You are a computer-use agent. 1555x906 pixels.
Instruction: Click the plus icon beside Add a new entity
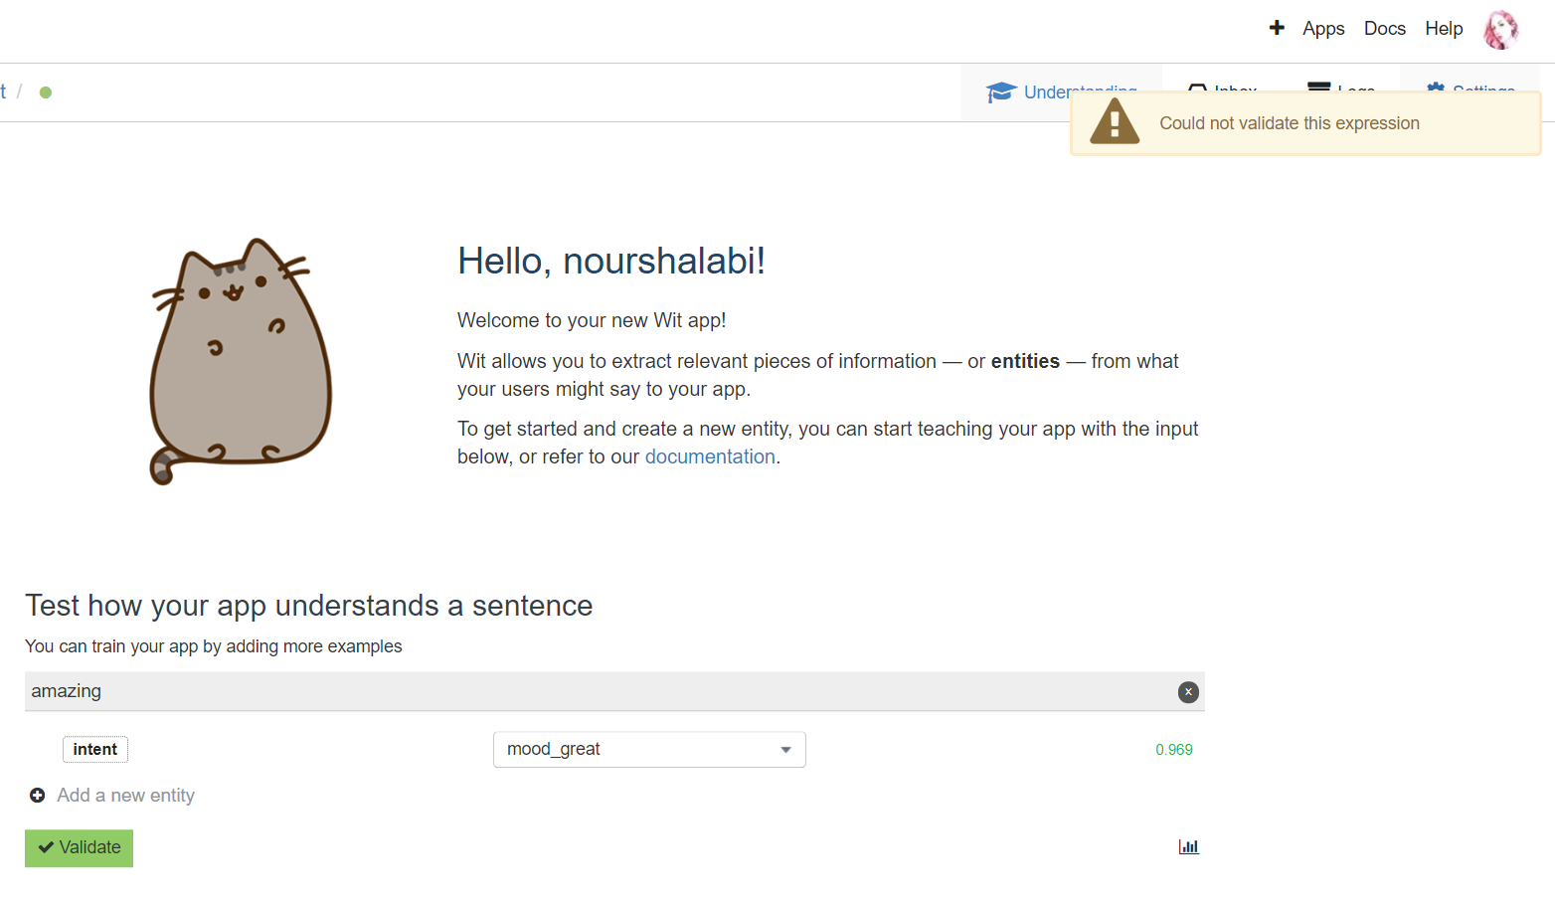click(x=37, y=795)
